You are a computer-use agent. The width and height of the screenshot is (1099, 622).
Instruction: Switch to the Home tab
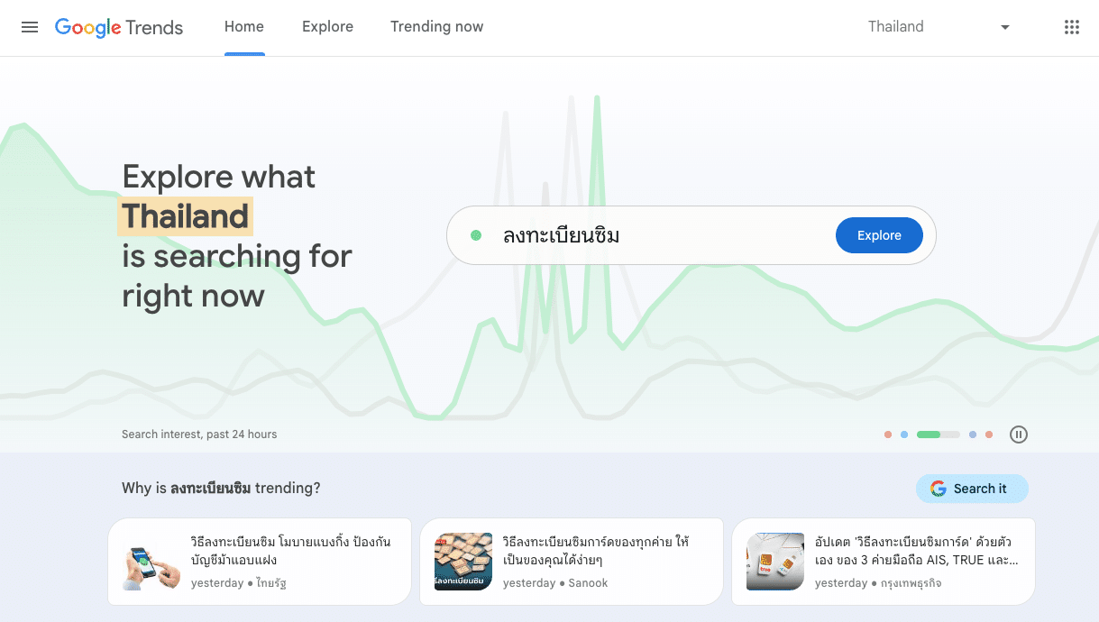click(244, 27)
